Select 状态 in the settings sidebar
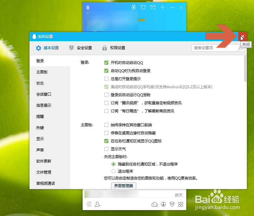This screenshot has height=216, width=254. 50,83
